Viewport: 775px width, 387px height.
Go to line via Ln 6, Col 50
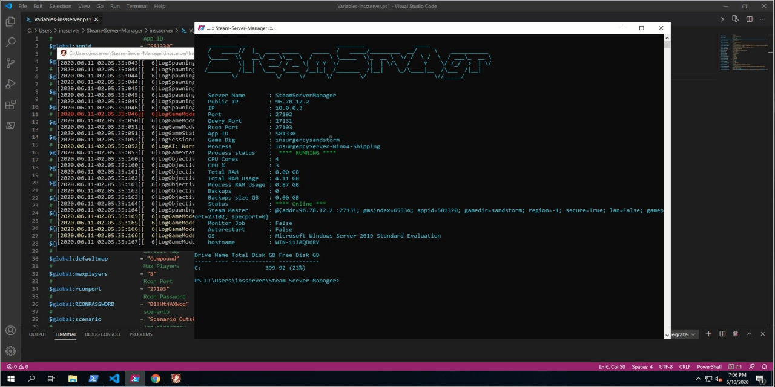click(x=612, y=366)
